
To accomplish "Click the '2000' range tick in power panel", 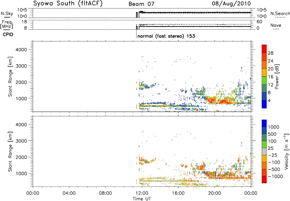I will click(21, 82).
